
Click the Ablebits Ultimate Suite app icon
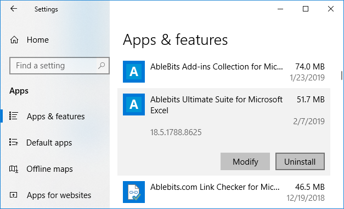point(134,104)
